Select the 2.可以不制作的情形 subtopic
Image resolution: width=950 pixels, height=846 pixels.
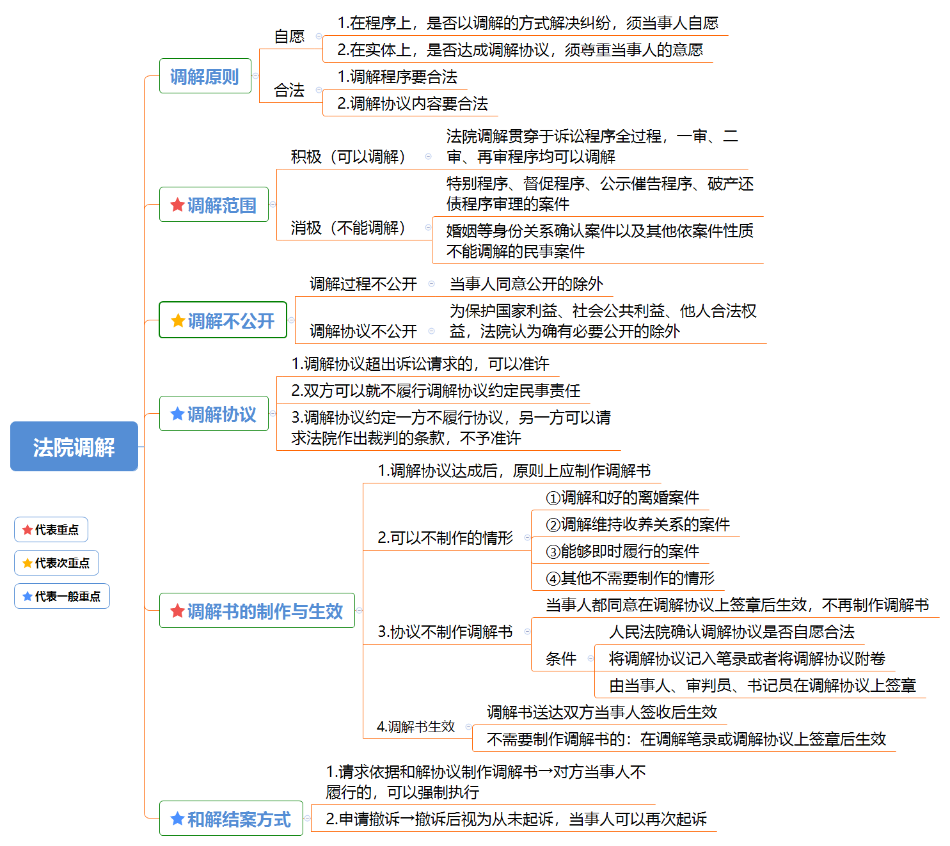pos(445,538)
